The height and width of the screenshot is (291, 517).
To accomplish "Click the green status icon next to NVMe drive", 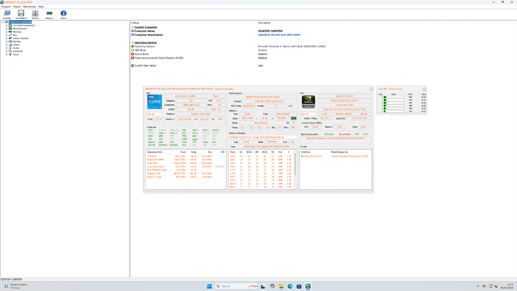I will pos(302,156).
